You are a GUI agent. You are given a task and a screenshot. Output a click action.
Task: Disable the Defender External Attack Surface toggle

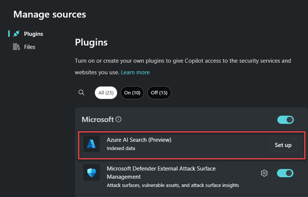pyautogui.click(x=285, y=173)
